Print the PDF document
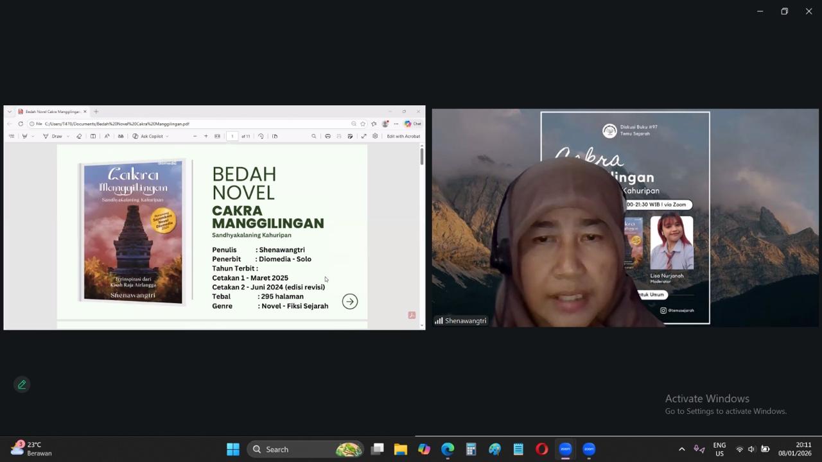822x462 pixels. (x=328, y=136)
